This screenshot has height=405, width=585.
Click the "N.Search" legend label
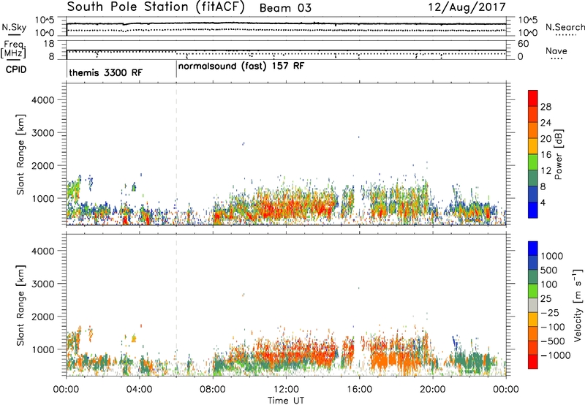click(x=565, y=27)
